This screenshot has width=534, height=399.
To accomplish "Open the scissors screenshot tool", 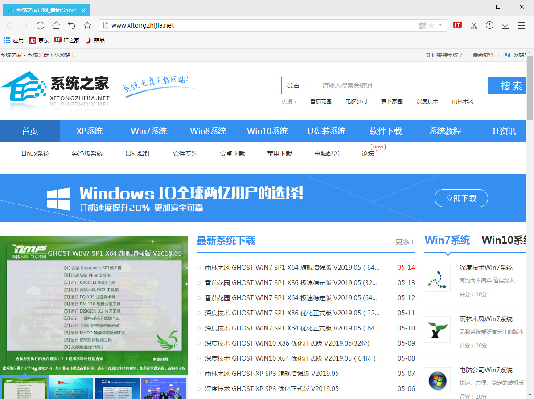I will pos(474,25).
